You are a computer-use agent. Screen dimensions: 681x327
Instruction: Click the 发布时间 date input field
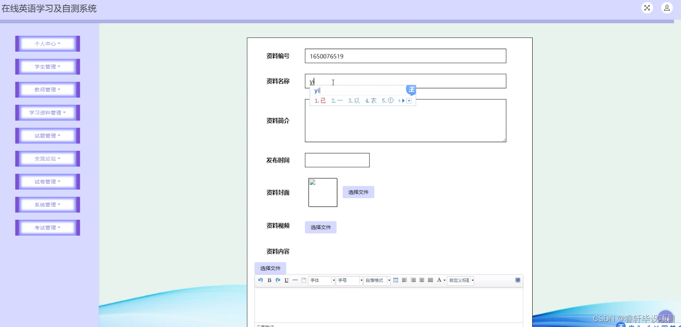(x=337, y=160)
